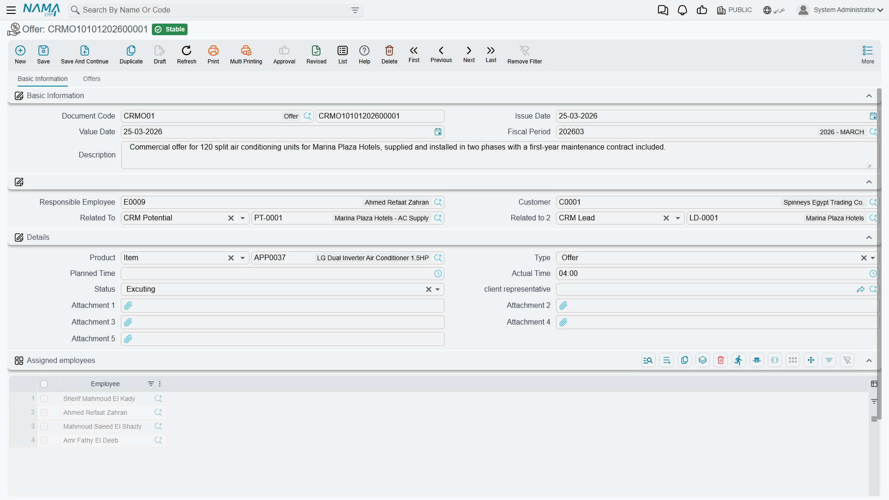Open the More options menu
This screenshot has width=889, height=500.
868,54
